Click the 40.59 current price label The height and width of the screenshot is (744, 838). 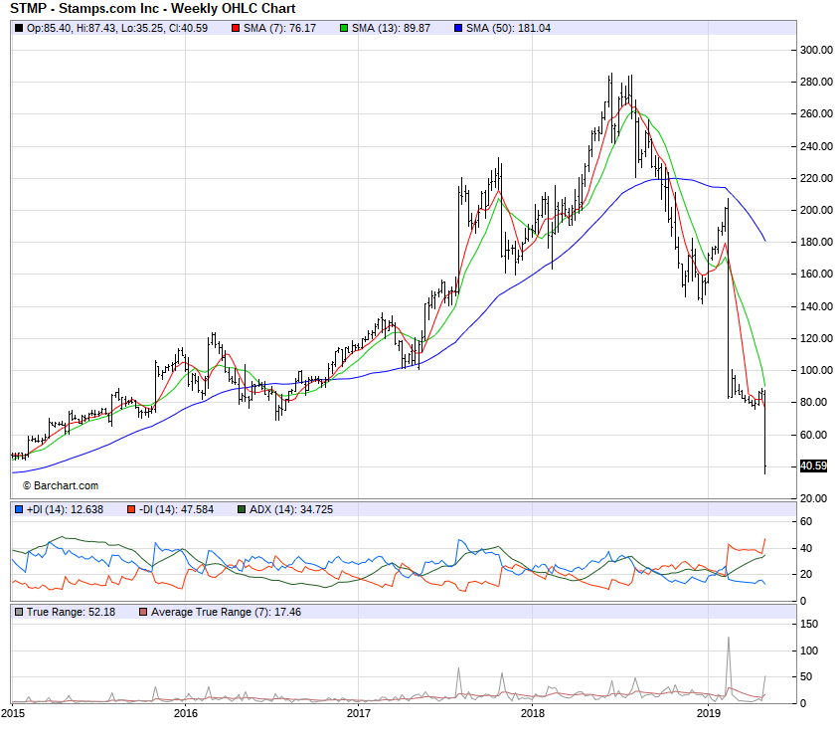(813, 465)
